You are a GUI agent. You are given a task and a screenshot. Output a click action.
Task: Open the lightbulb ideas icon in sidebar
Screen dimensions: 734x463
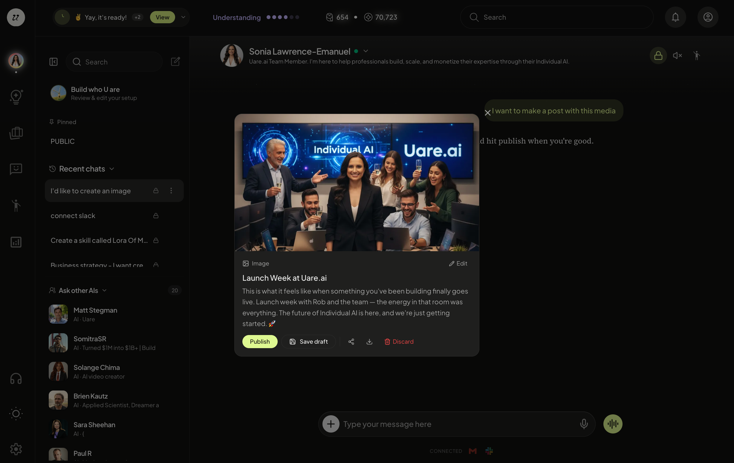click(16, 97)
